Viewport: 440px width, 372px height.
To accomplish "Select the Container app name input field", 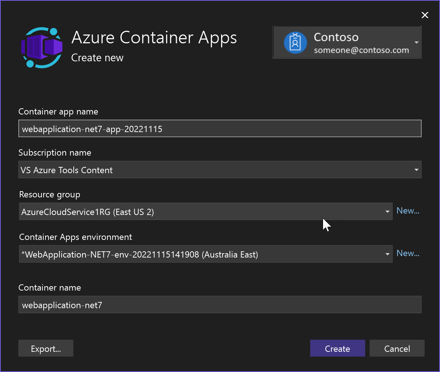I will [x=220, y=128].
